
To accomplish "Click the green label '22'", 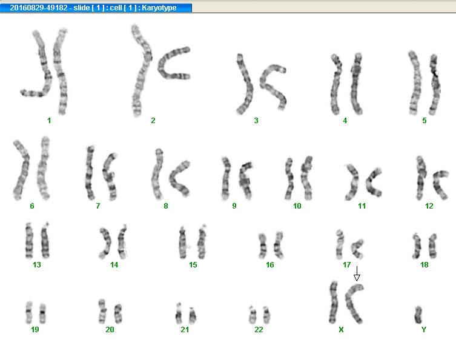I will point(259,329).
